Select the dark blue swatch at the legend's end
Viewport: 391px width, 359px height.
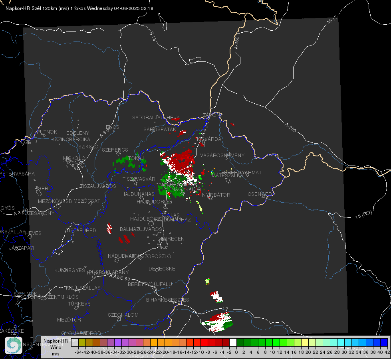[384, 342]
